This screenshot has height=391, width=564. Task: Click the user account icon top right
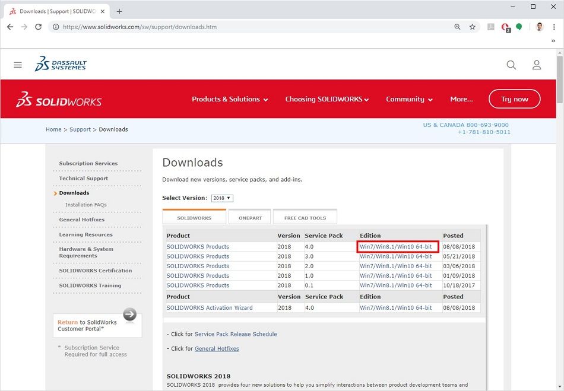coord(536,65)
